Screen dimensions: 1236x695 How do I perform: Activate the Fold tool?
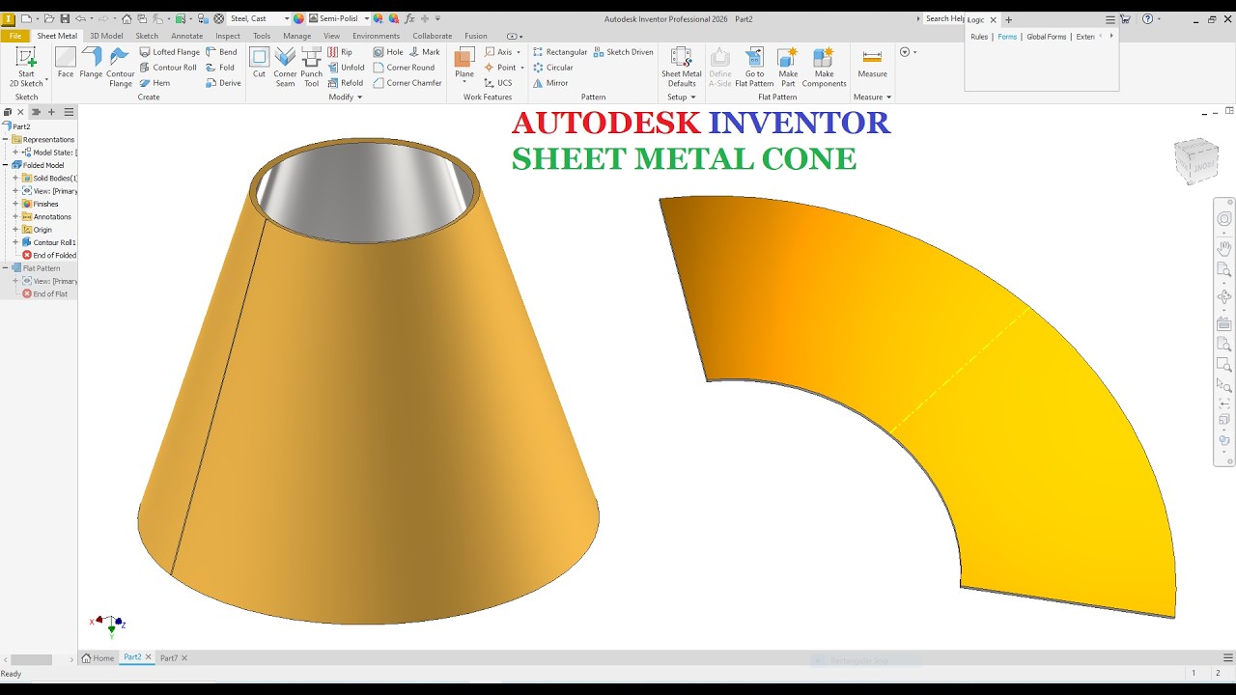[220, 68]
